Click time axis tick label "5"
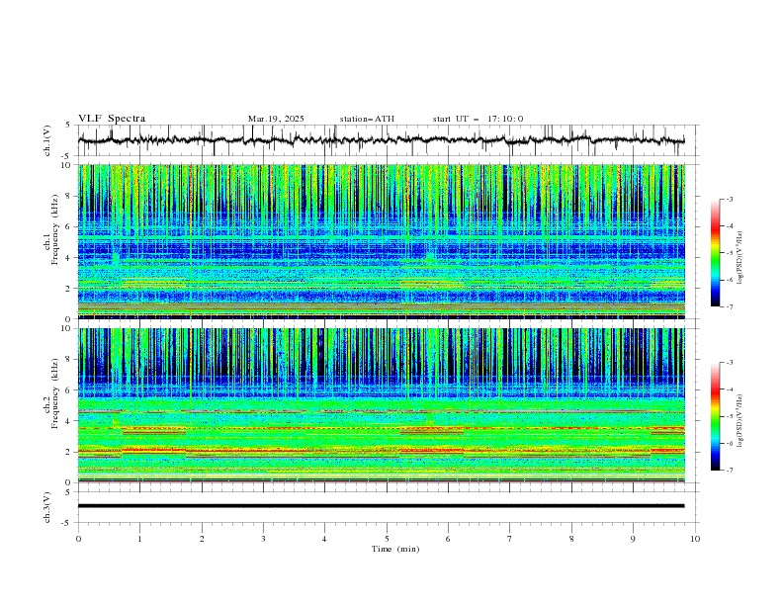This screenshot has width=783, height=605. point(387,539)
